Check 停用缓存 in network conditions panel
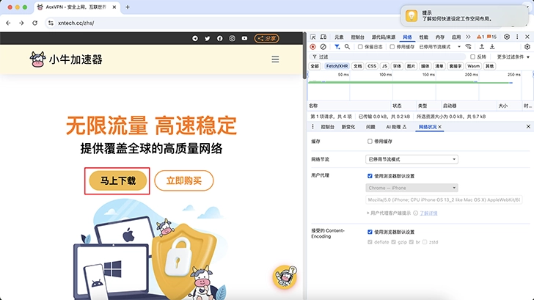The height and width of the screenshot is (300, 534). coord(370,141)
